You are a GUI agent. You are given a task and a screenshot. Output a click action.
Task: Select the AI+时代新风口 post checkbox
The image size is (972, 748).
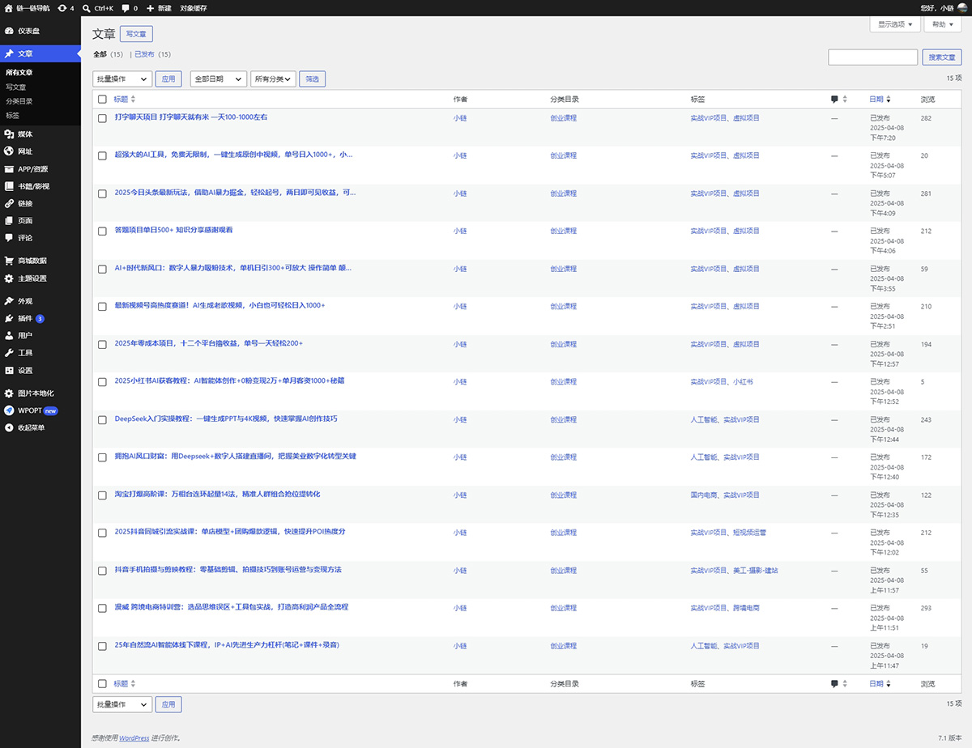[102, 269]
